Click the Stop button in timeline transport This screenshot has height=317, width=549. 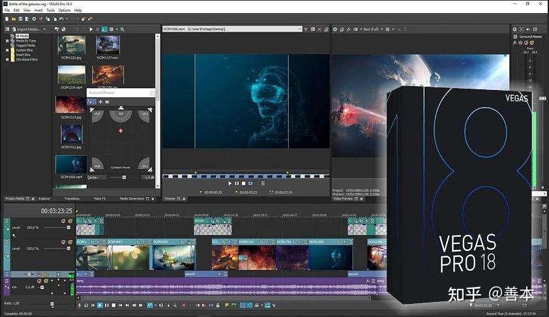113,305
